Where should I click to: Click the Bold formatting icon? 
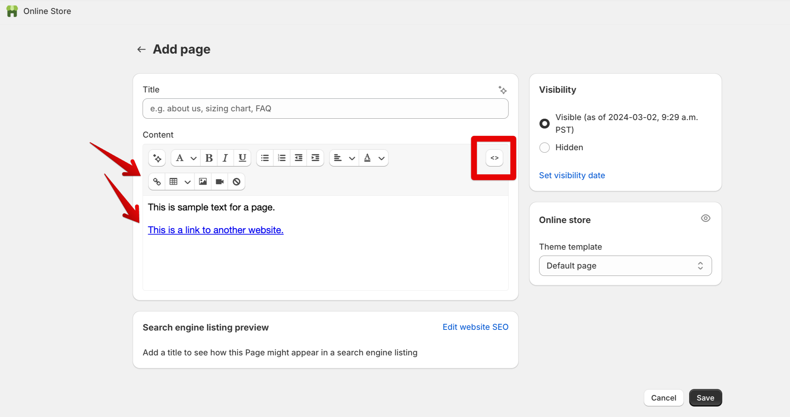coord(209,158)
